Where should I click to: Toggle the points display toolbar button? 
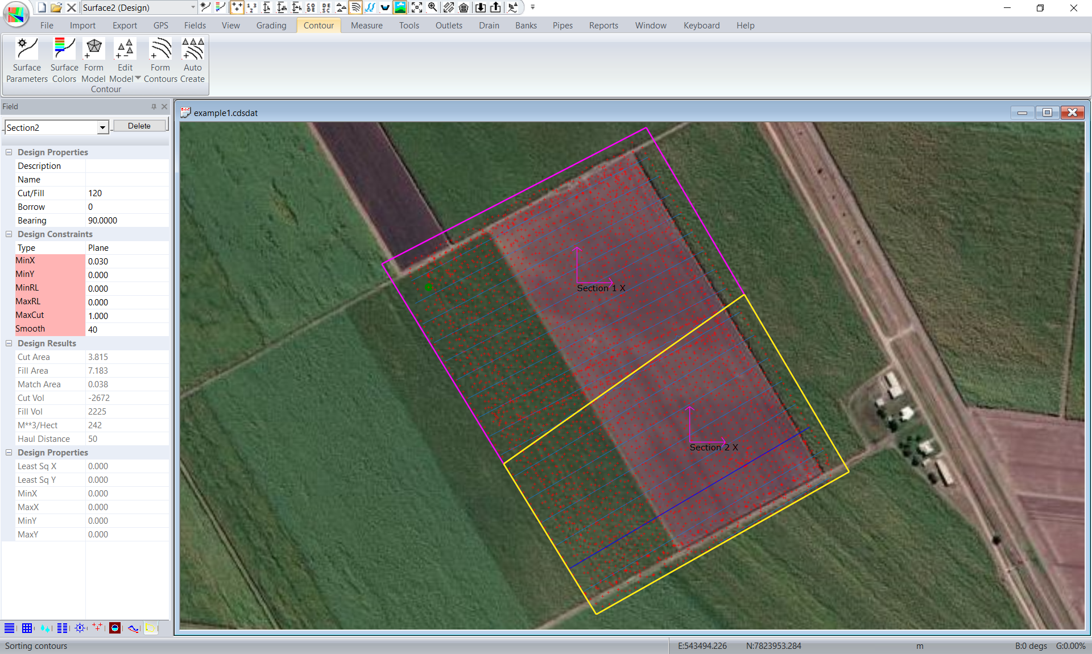(x=237, y=7)
